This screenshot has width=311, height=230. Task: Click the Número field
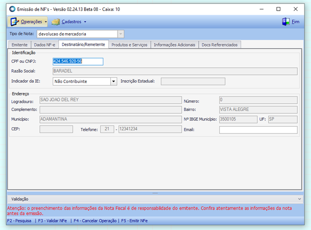258,100
